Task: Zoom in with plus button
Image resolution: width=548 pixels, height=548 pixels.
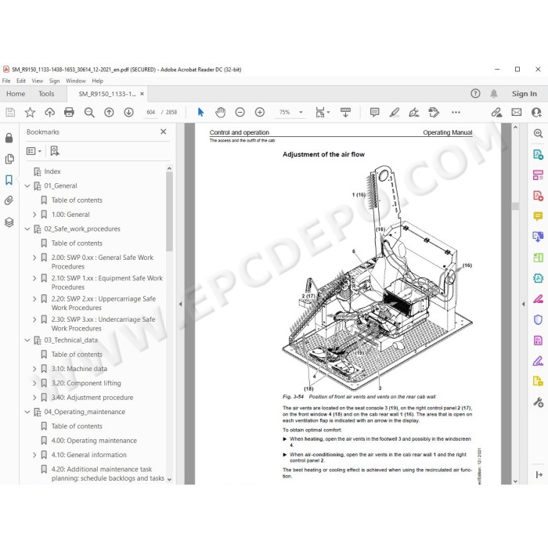Action: point(260,112)
